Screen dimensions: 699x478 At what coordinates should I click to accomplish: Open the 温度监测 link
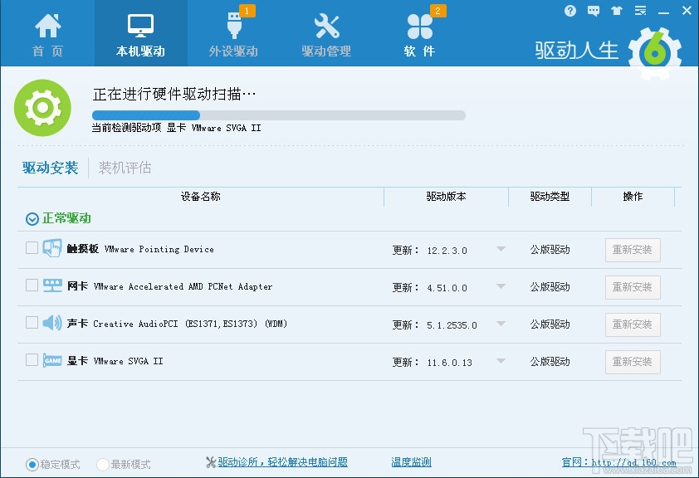(x=412, y=462)
